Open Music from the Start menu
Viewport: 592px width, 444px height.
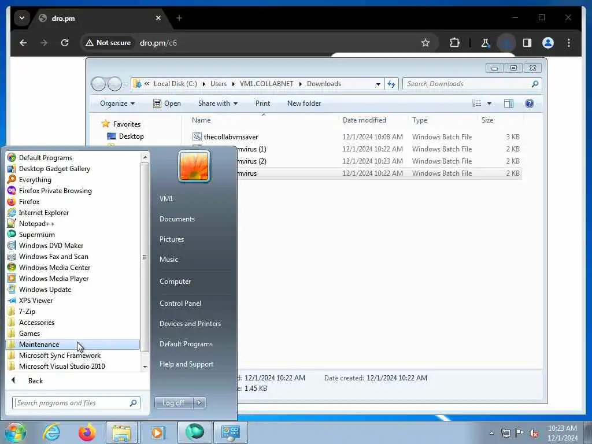[x=168, y=260]
